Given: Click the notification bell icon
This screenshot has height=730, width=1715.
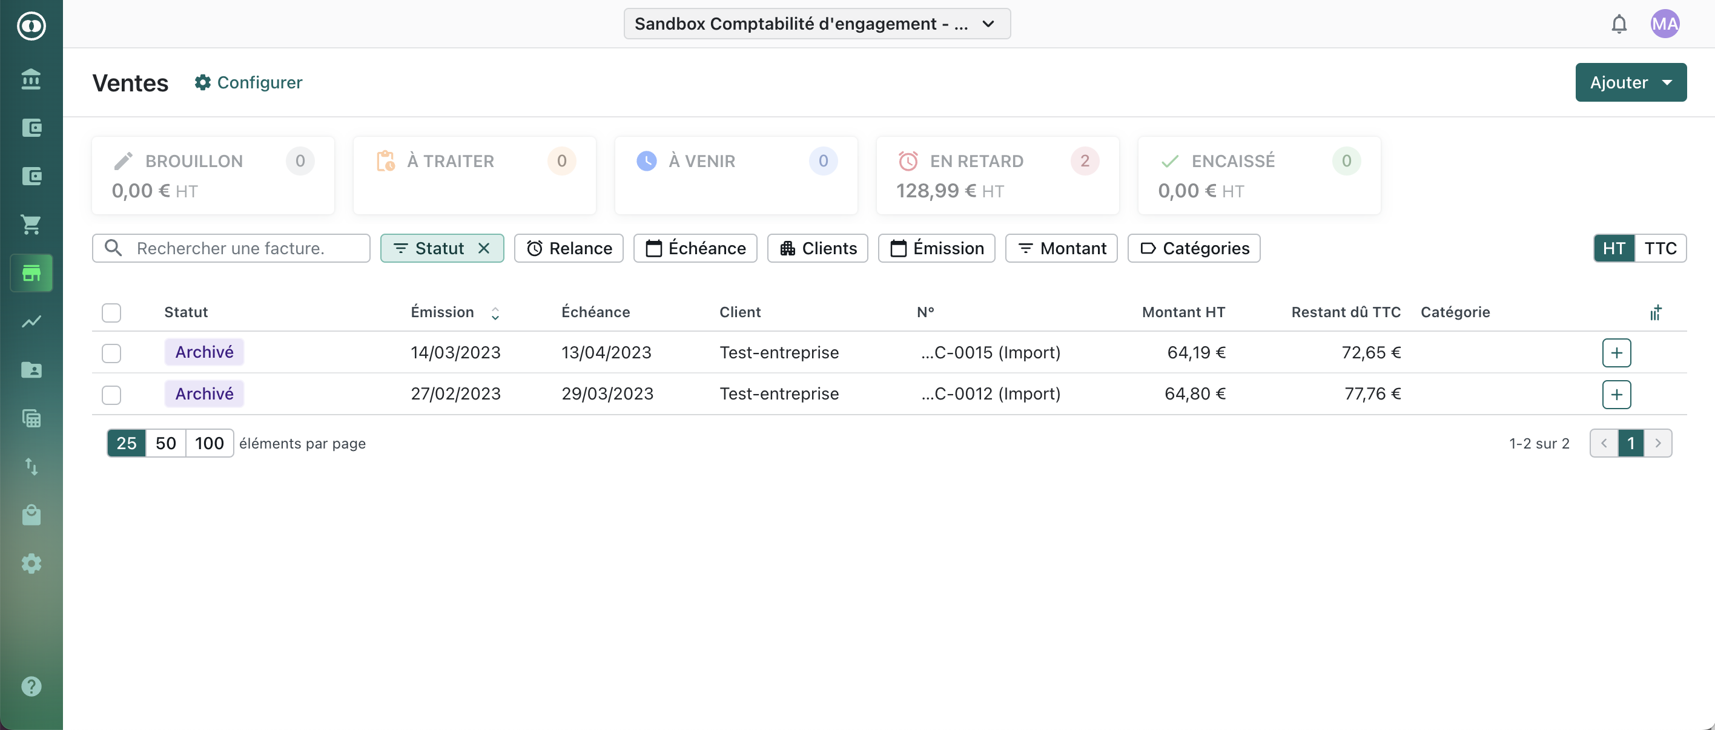Looking at the screenshot, I should 1619,25.
